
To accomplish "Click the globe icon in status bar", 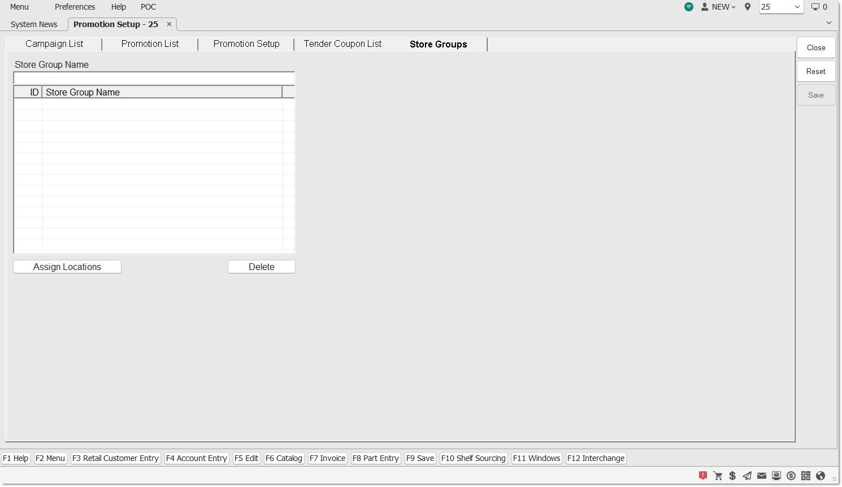I will pos(821,476).
